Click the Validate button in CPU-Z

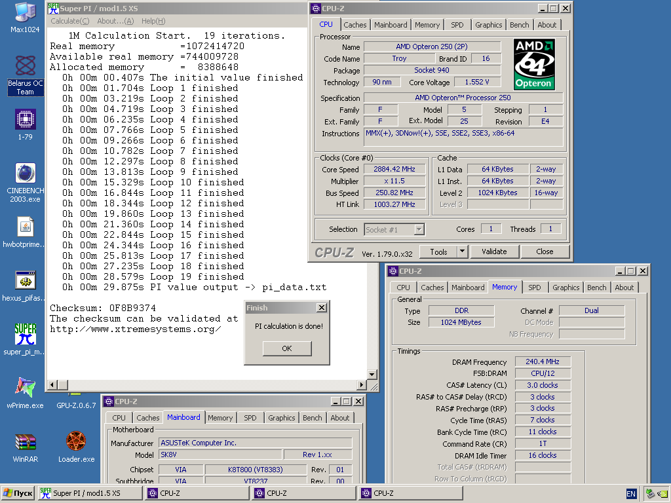tap(494, 251)
